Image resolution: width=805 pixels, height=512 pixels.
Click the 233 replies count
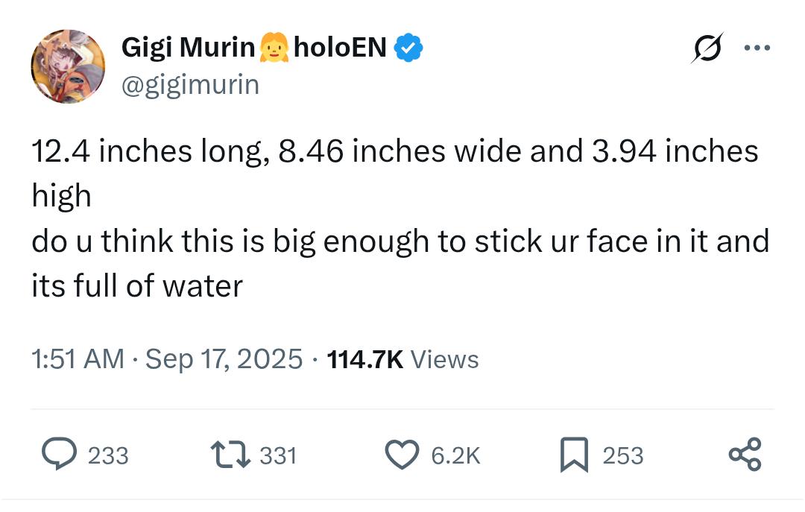[108, 455]
